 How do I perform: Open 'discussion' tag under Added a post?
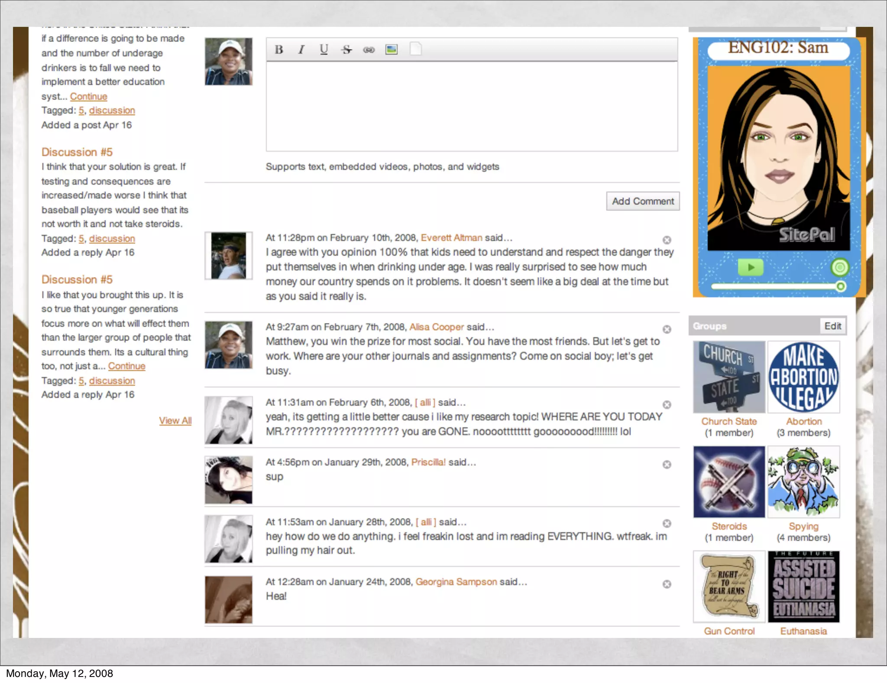click(x=112, y=111)
